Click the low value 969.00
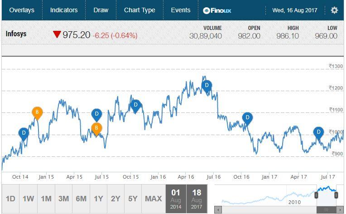 (x=326, y=36)
